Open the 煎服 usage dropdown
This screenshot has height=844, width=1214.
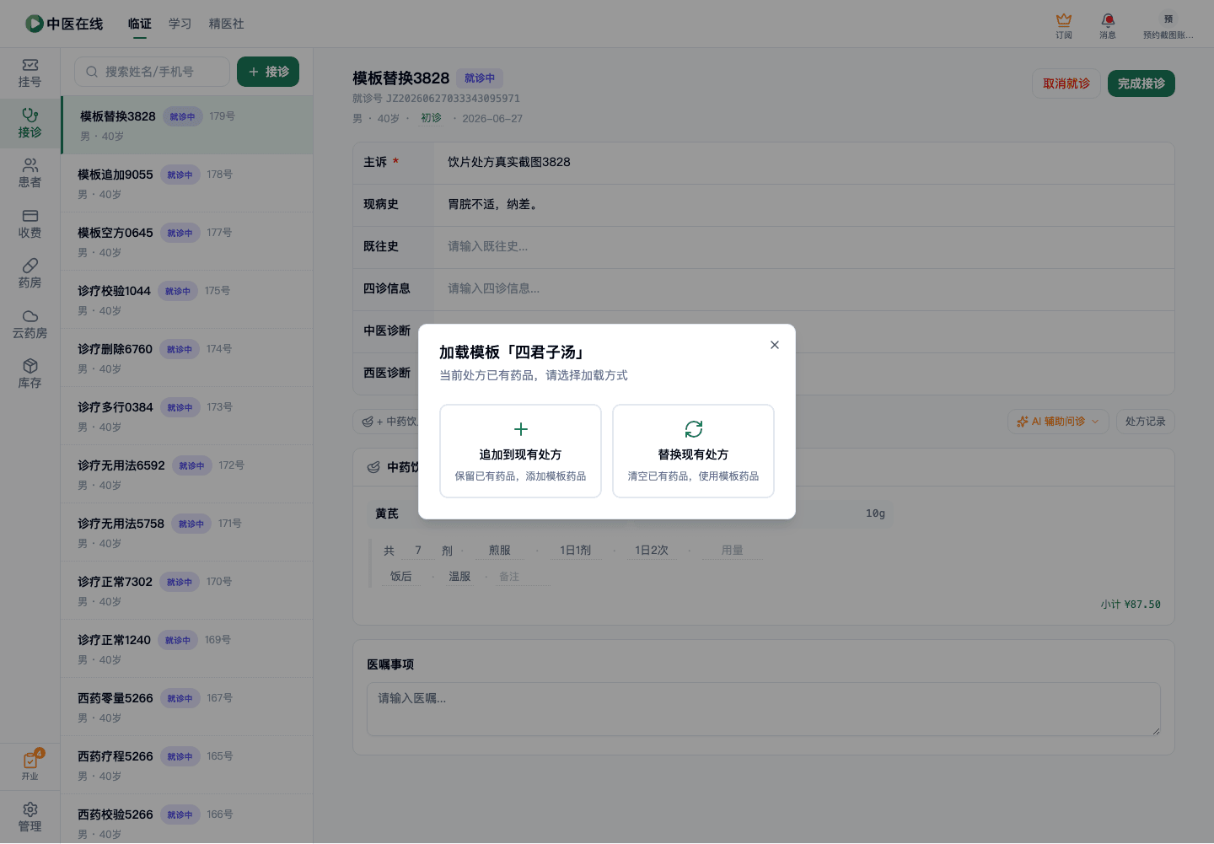(500, 551)
